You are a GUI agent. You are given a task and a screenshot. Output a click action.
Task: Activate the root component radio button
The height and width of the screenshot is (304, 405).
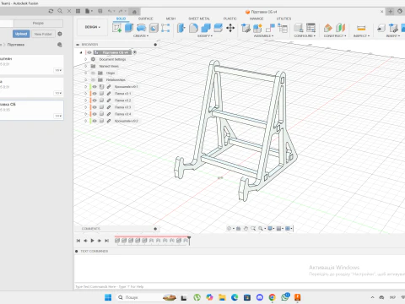click(x=134, y=52)
